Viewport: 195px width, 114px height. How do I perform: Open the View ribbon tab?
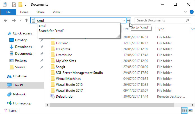click(x=56, y=12)
